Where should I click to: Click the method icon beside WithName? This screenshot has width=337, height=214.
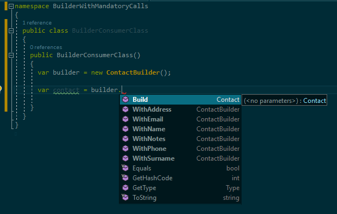125,129
